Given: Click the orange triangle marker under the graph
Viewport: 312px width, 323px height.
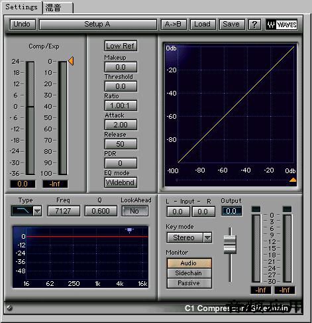Looking at the screenshot, I should (293, 180).
